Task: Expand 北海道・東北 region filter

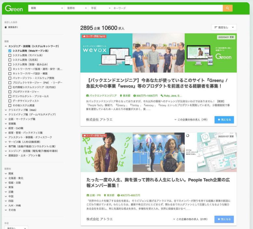Action: (x=6, y=178)
